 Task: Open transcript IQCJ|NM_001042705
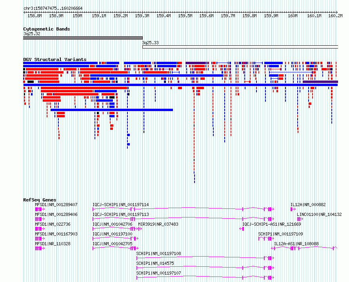[113, 244]
